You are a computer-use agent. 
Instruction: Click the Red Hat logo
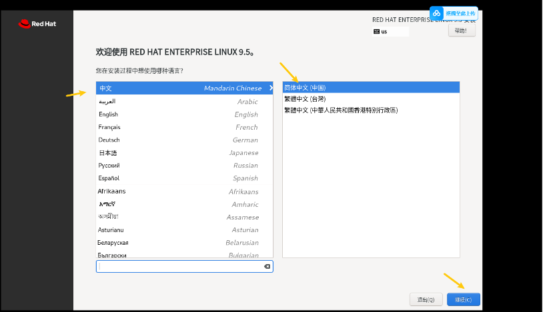pyautogui.click(x=37, y=23)
